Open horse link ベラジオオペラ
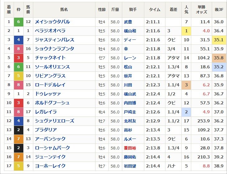The image size is (227, 174). point(50,31)
